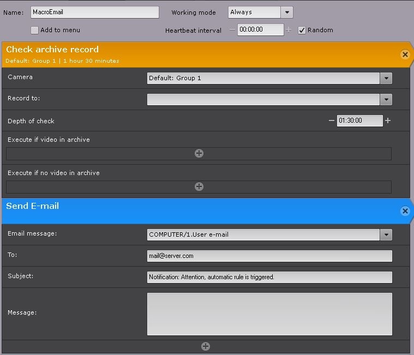Decrease Depth of check with minus
Image resolution: width=414 pixels, height=355 pixels.
tap(332, 121)
